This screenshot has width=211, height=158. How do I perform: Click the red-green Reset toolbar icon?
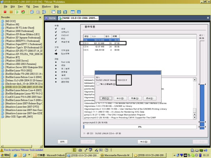click(x=23, y=12)
